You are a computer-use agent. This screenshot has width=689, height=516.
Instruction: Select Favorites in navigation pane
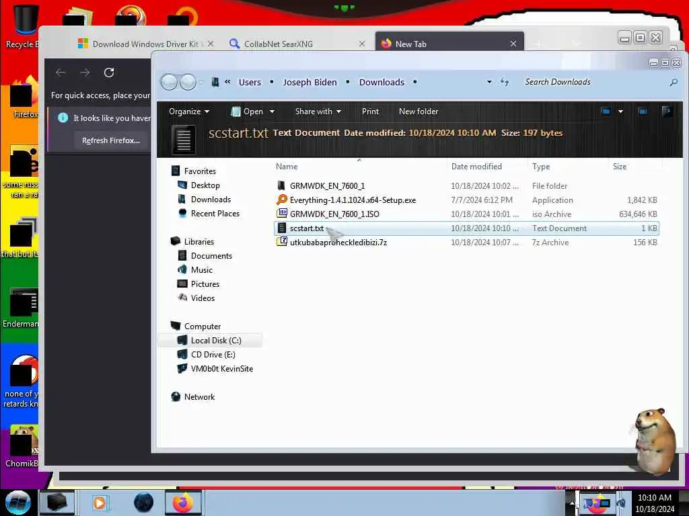pos(199,171)
